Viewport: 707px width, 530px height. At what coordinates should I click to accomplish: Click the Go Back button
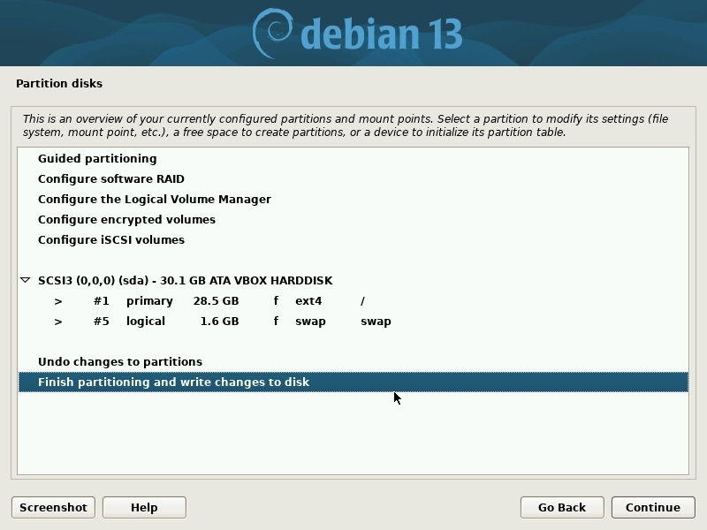(x=562, y=507)
